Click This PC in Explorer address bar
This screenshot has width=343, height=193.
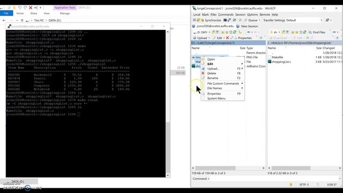click(x=39, y=20)
